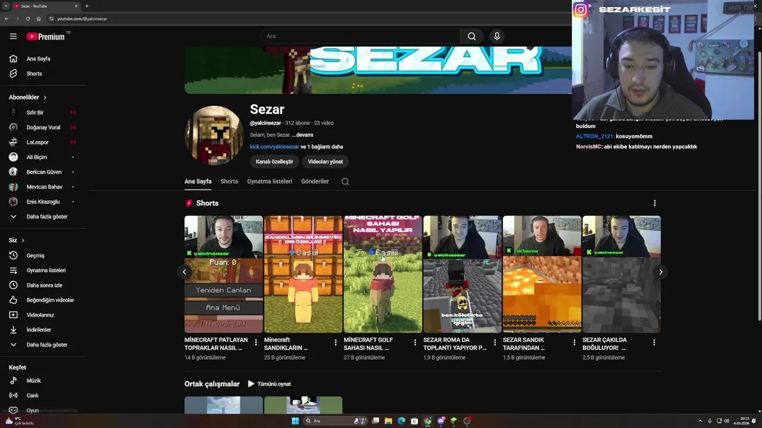Open options for MİNECRAFT PATLAYAN TOPRAKLAR short
This screenshot has height=428, width=762.
point(256,342)
